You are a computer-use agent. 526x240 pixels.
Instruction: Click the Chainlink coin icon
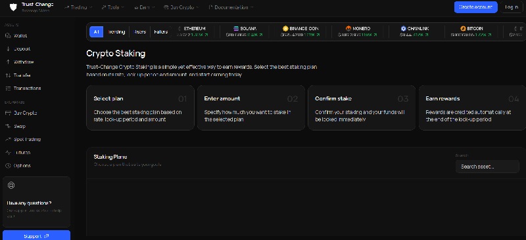[404, 29]
